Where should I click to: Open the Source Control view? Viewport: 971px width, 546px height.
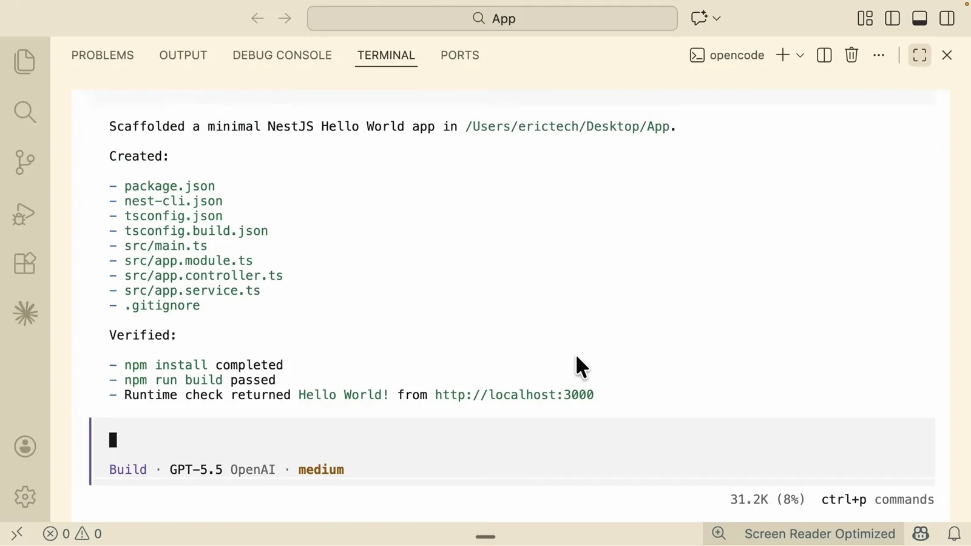(x=25, y=163)
